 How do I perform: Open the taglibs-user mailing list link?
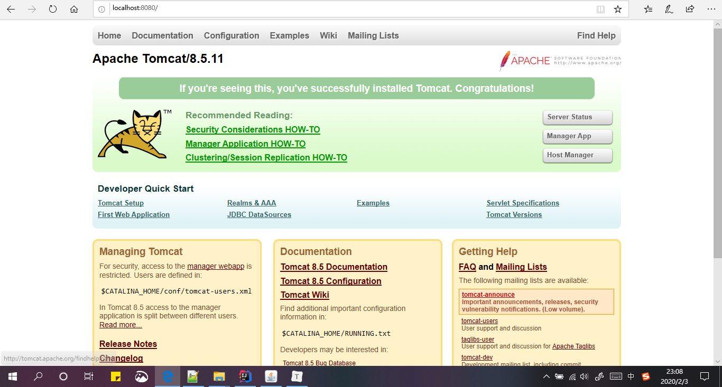(478, 339)
